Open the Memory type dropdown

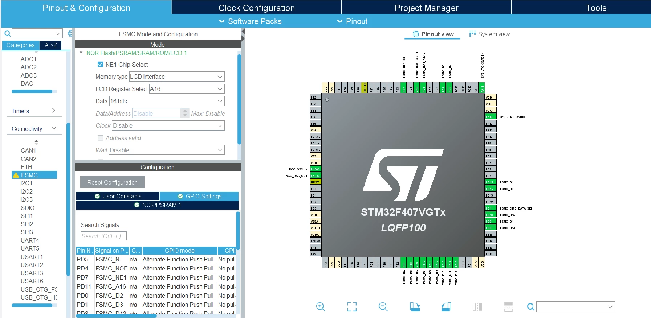point(177,77)
